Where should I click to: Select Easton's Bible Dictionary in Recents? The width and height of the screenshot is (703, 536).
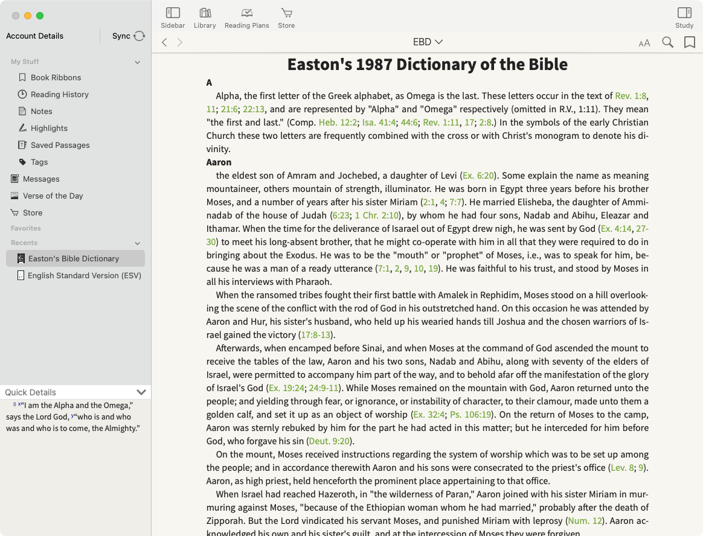click(x=75, y=258)
